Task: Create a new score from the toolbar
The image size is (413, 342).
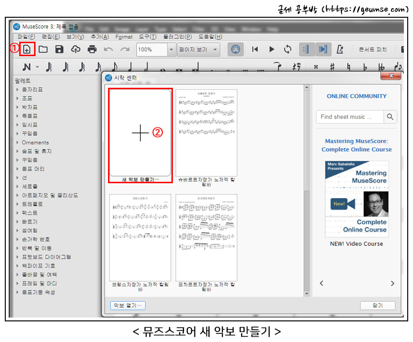Action: tap(27, 49)
